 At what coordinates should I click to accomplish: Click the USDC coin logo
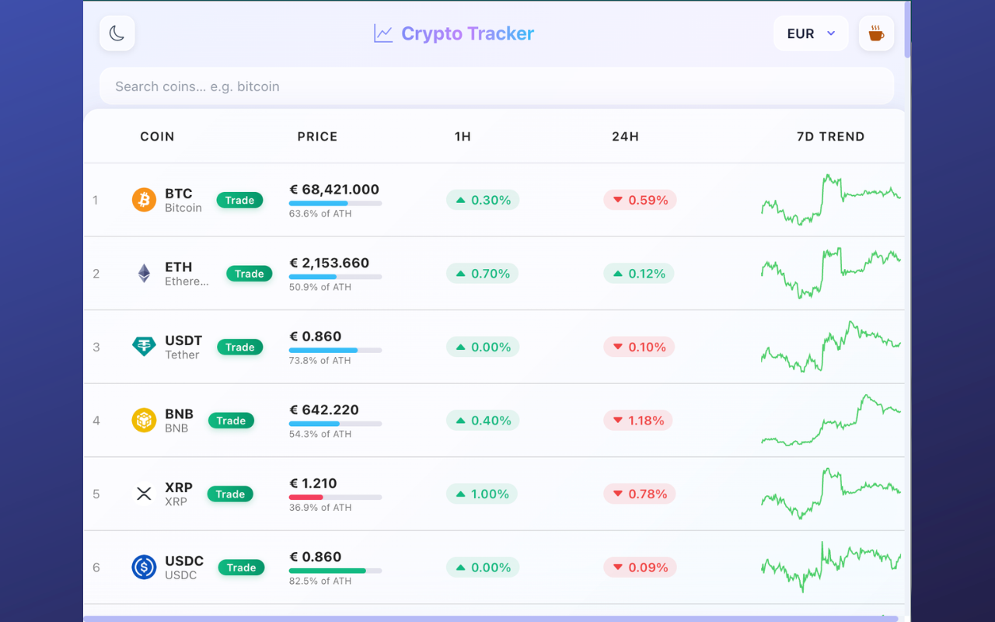point(144,568)
